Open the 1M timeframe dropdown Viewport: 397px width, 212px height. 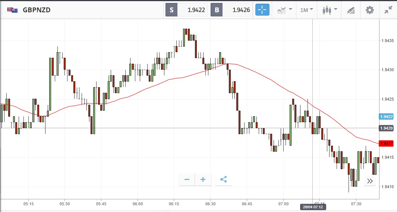[x=306, y=10]
